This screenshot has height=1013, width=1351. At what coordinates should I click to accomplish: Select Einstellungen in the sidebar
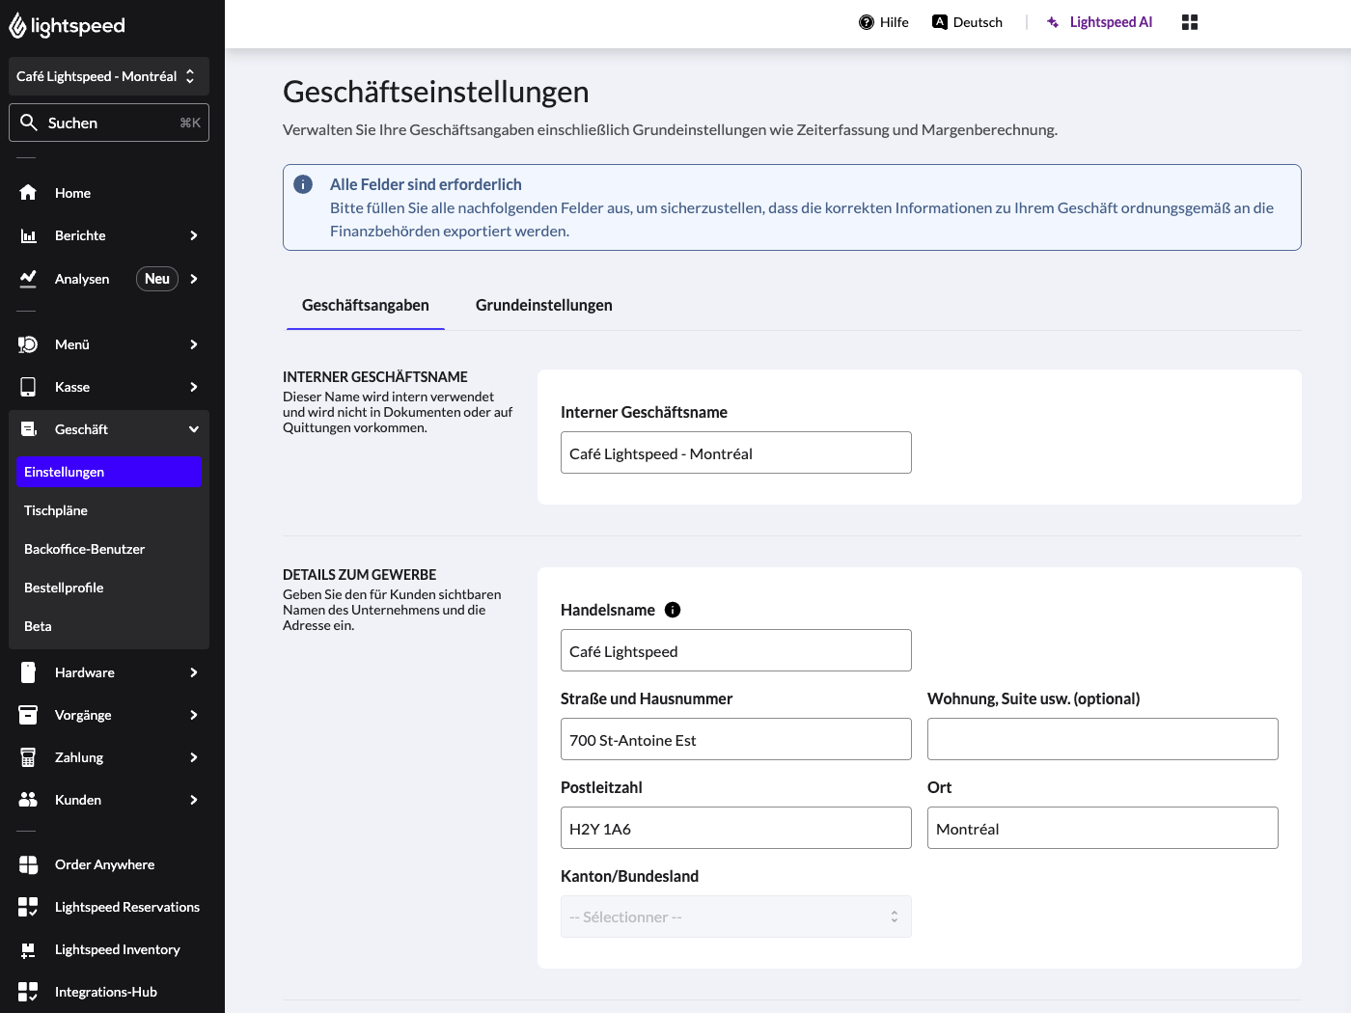coord(109,472)
